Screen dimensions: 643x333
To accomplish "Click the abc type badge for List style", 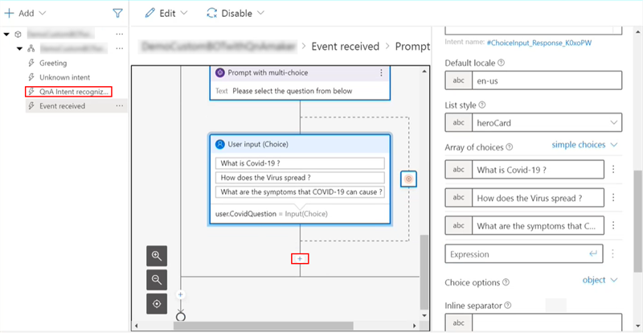I will click(458, 122).
